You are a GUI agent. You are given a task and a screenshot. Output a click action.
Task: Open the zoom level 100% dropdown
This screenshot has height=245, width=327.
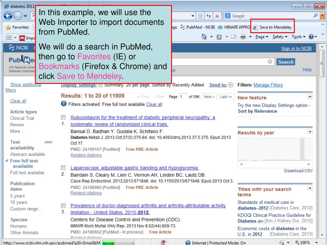tap(316, 242)
